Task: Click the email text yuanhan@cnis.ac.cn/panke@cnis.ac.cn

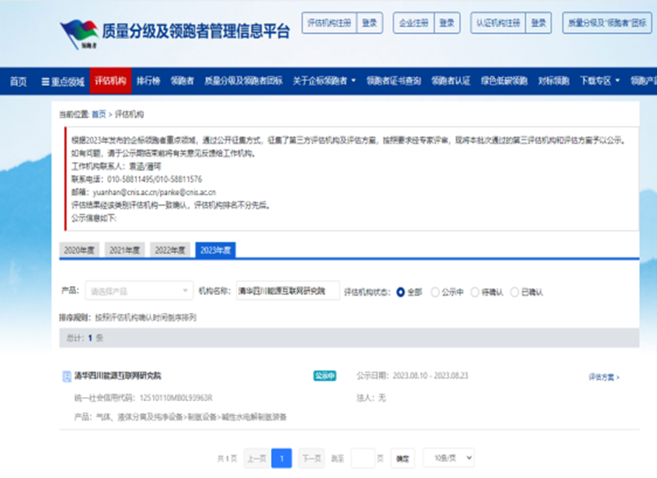Action: (x=154, y=192)
